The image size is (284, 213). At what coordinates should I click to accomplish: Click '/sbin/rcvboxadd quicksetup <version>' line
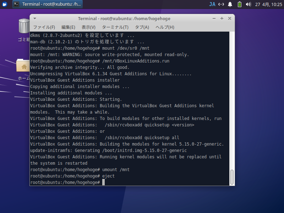112,125
